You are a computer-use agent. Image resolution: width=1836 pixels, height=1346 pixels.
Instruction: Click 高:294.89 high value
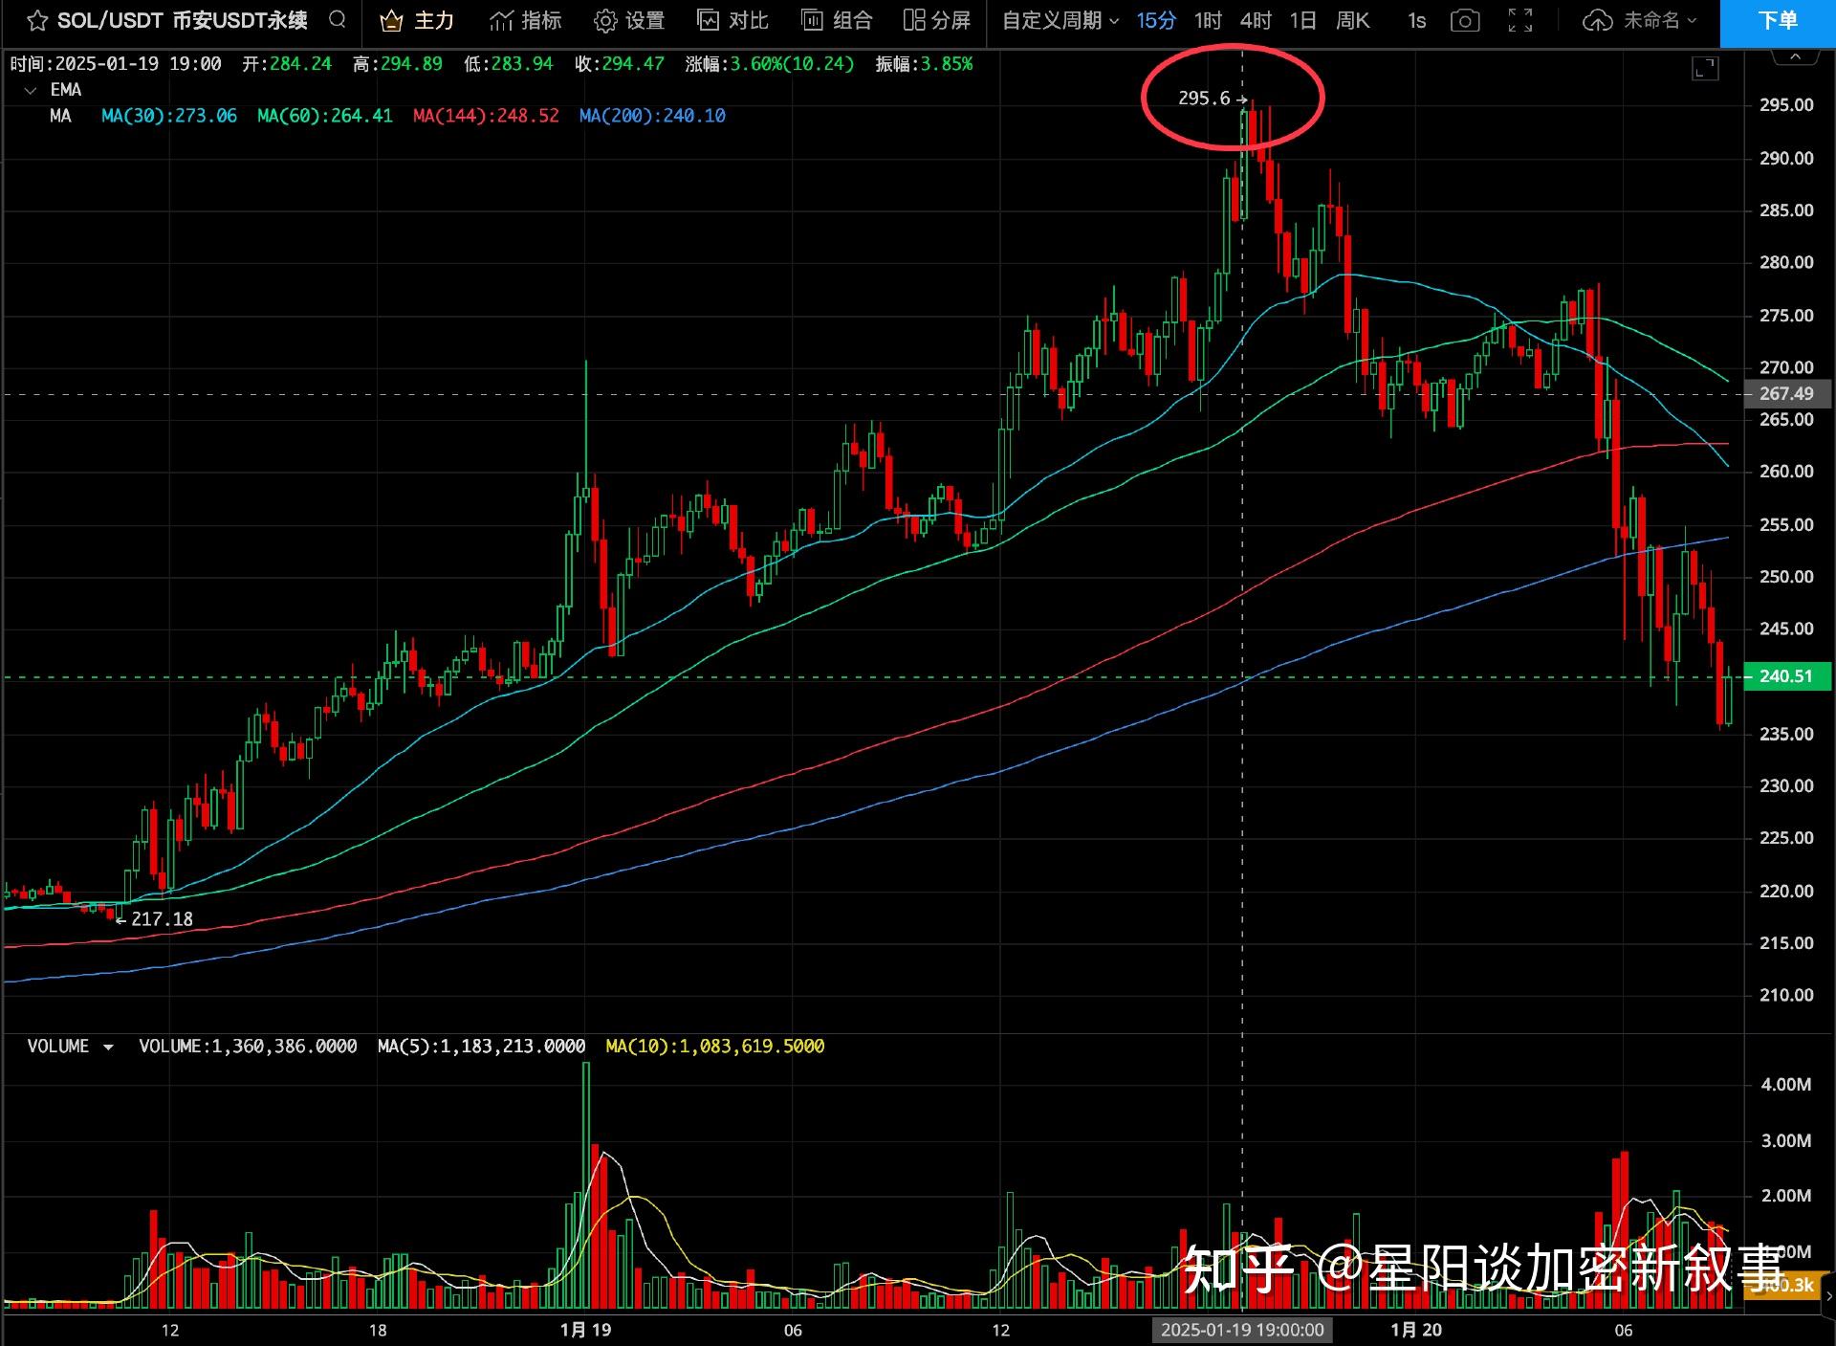pos(398,64)
